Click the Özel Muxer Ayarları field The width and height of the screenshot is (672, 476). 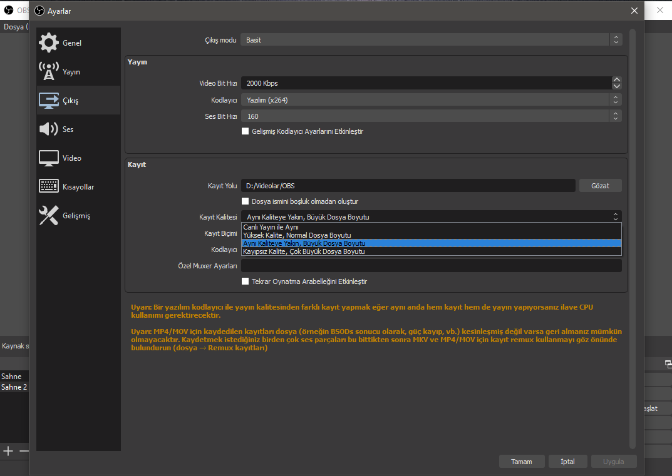coord(431,265)
